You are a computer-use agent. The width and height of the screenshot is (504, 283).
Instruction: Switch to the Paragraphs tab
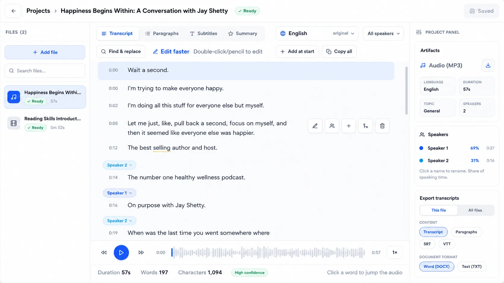[x=162, y=33]
